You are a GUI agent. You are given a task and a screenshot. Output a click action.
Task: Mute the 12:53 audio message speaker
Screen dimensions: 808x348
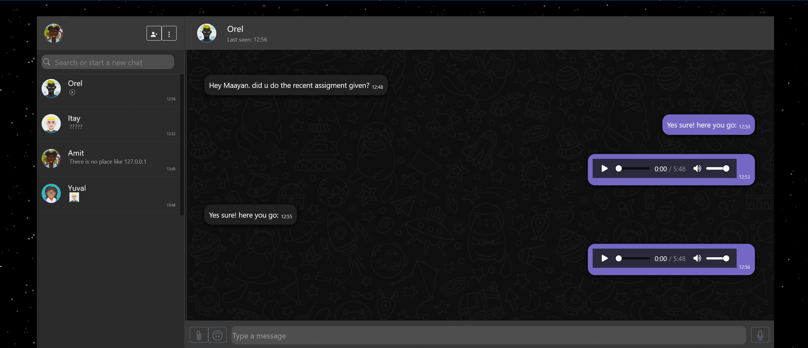tap(697, 168)
